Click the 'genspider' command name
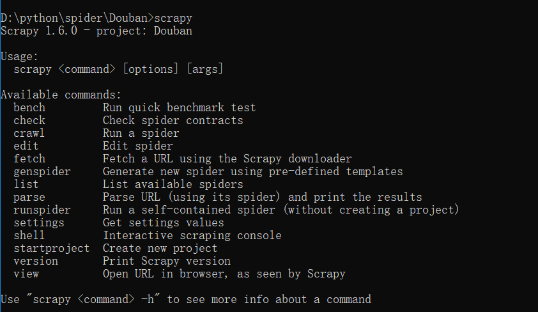 [x=42, y=171]
